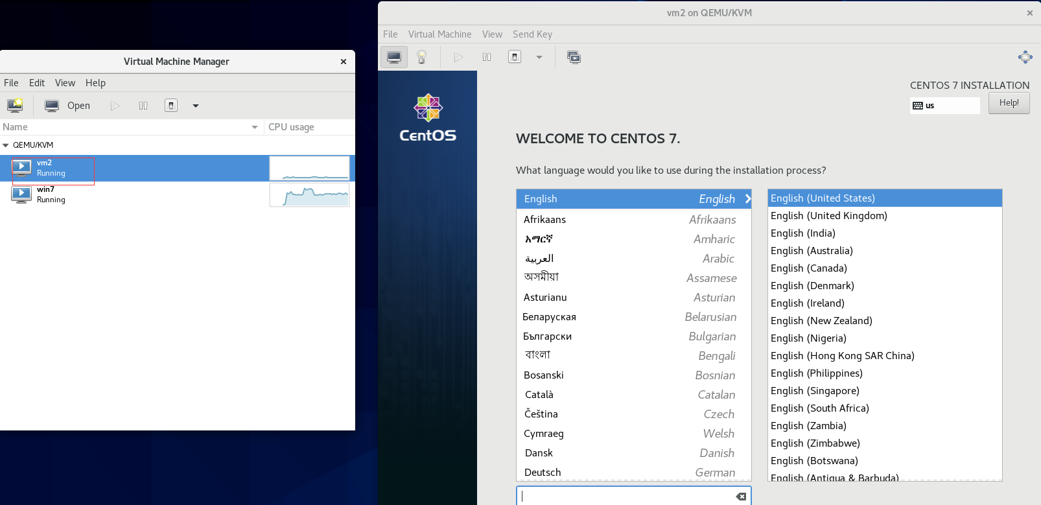
Task: Click the fullscreen arrows icon in vm2 window
Action: [1025, 57]
